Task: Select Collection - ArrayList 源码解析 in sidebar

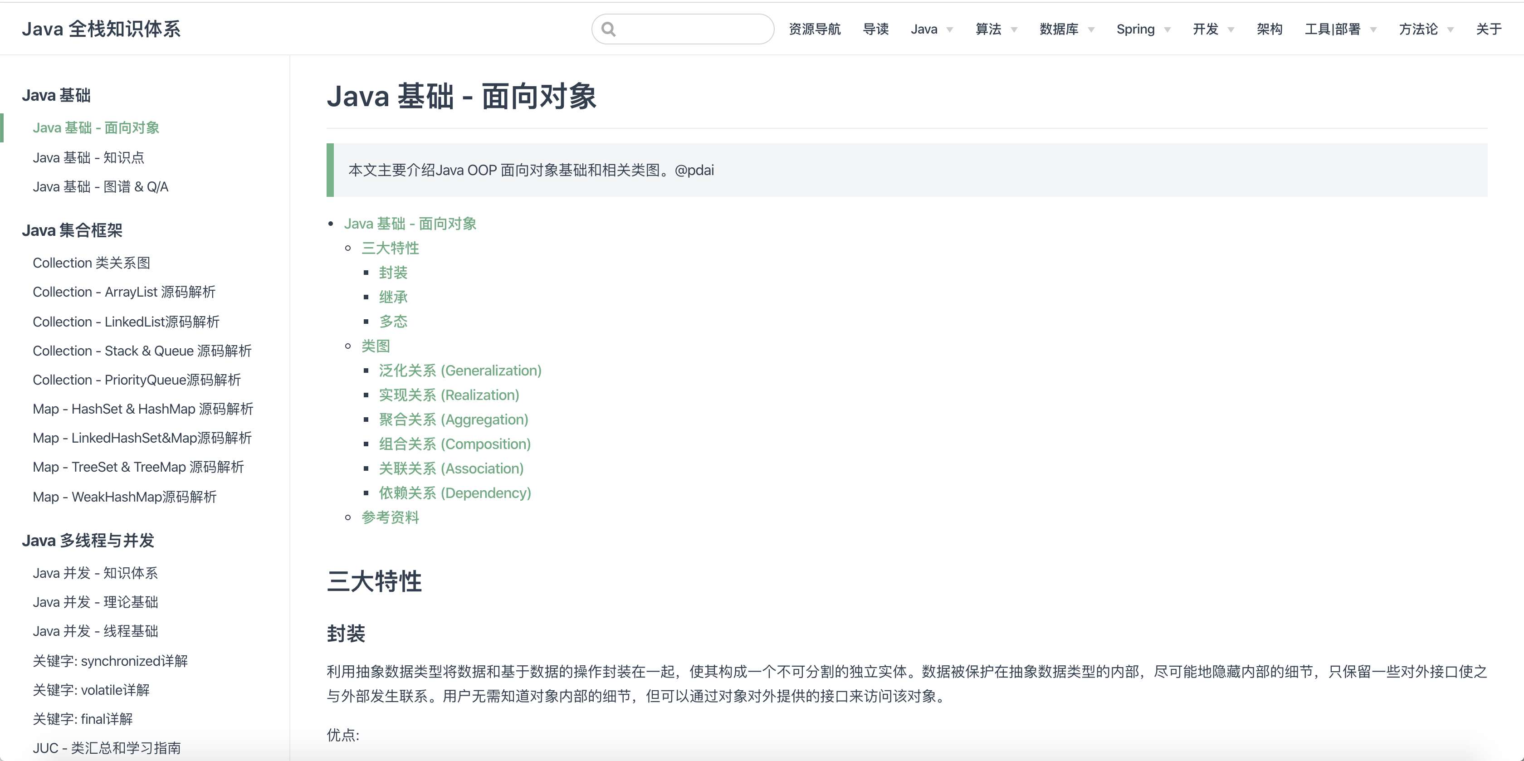Action: click(x=124, y=292)
